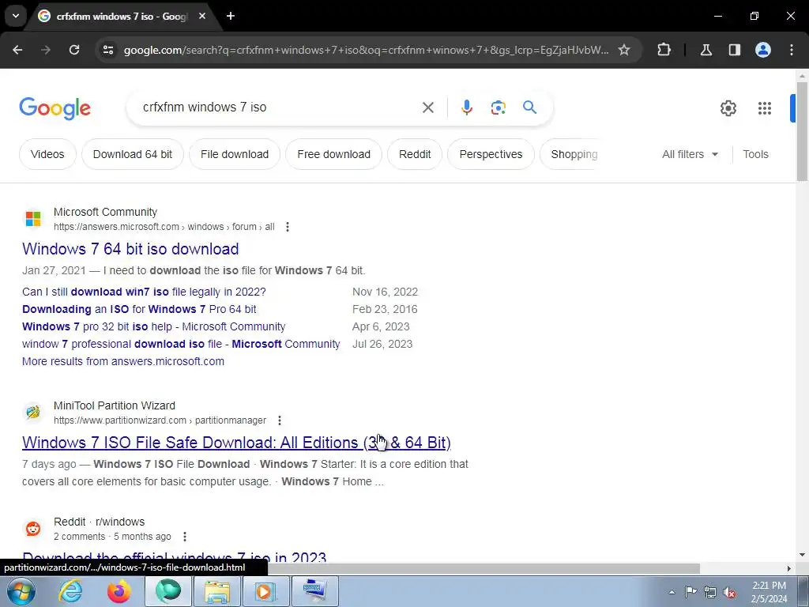
Task: Open Reddit result options three-dot menu
Action: pyautogui.click(x=185, y=537)
